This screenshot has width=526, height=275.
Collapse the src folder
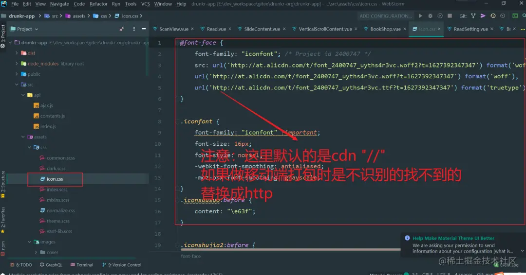(17, 85)
